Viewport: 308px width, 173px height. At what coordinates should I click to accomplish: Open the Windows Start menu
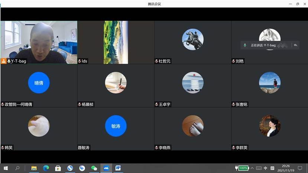6,168
